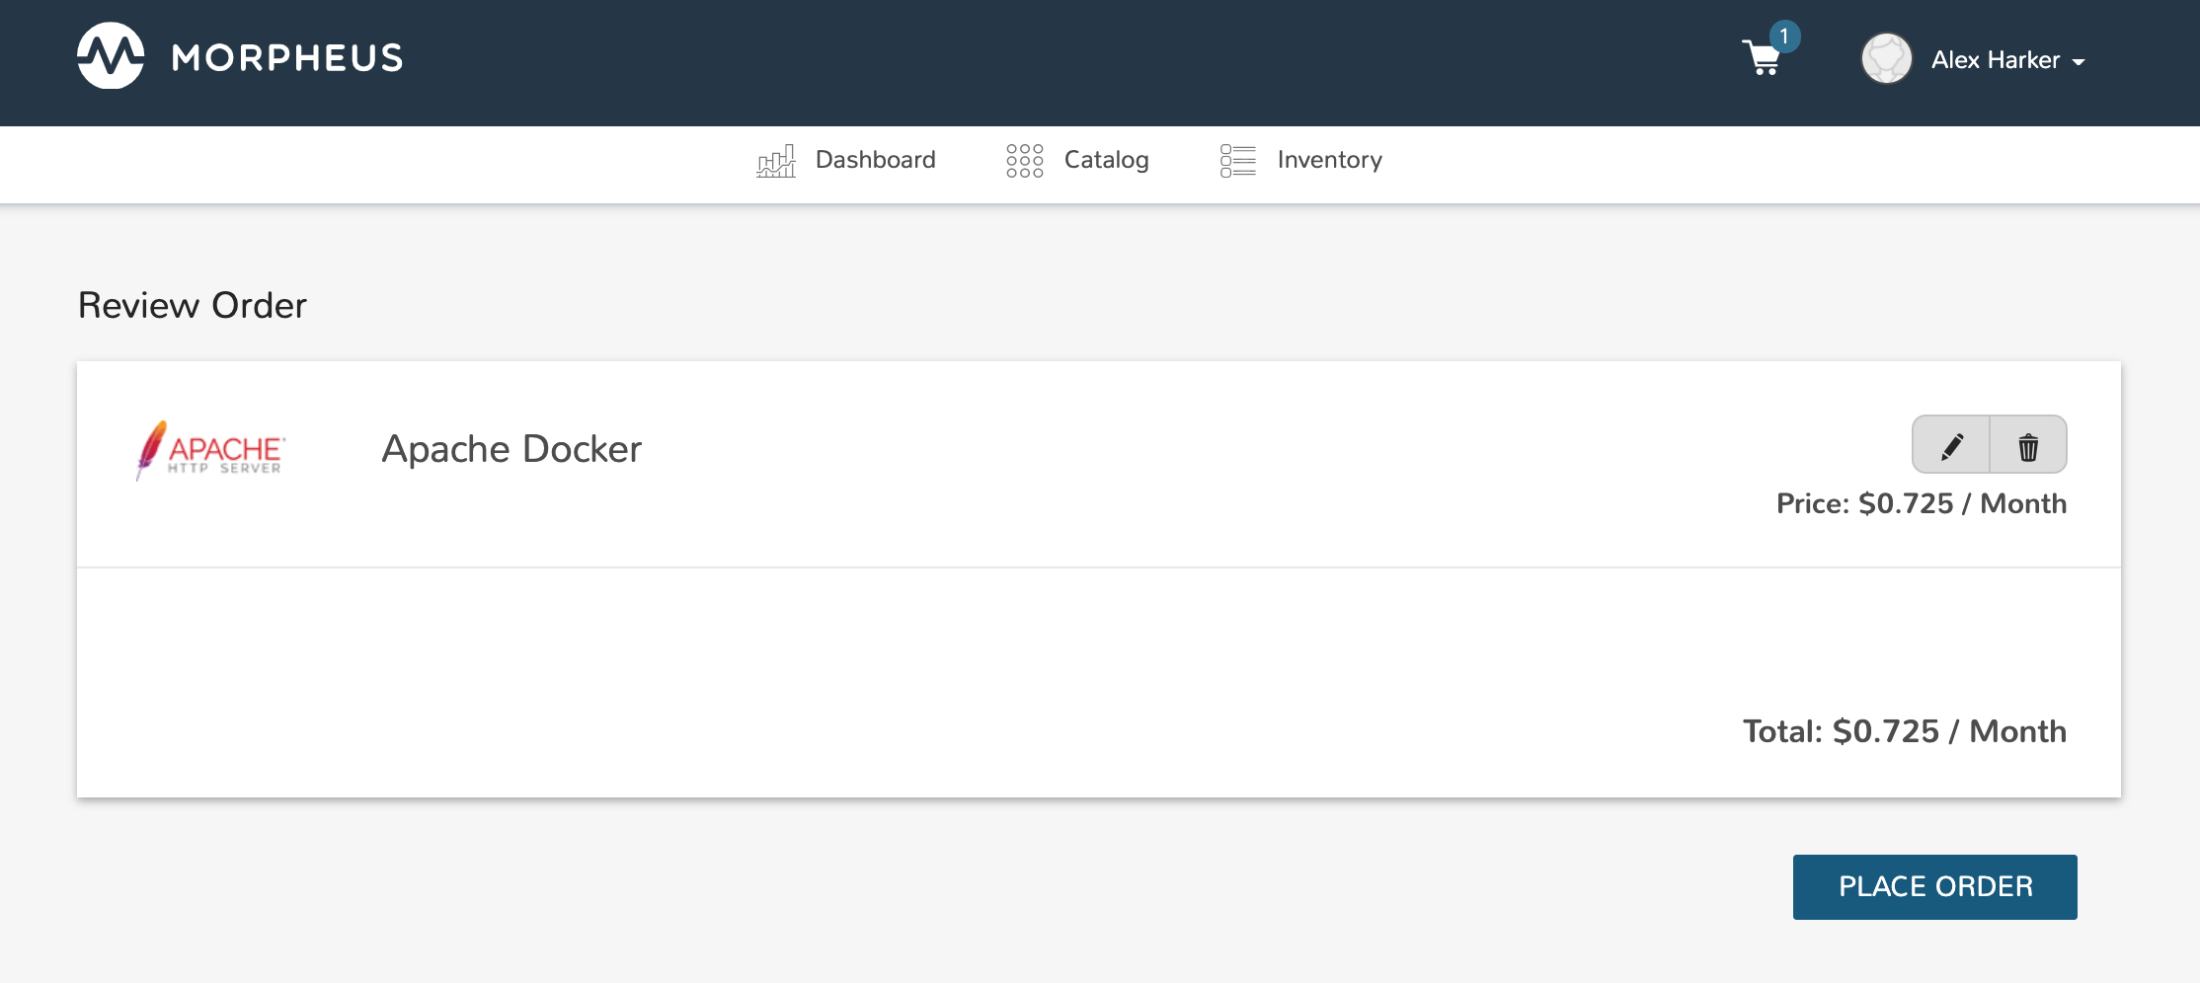
Task: Click the Catalog grid icon
Action: 1024,160
